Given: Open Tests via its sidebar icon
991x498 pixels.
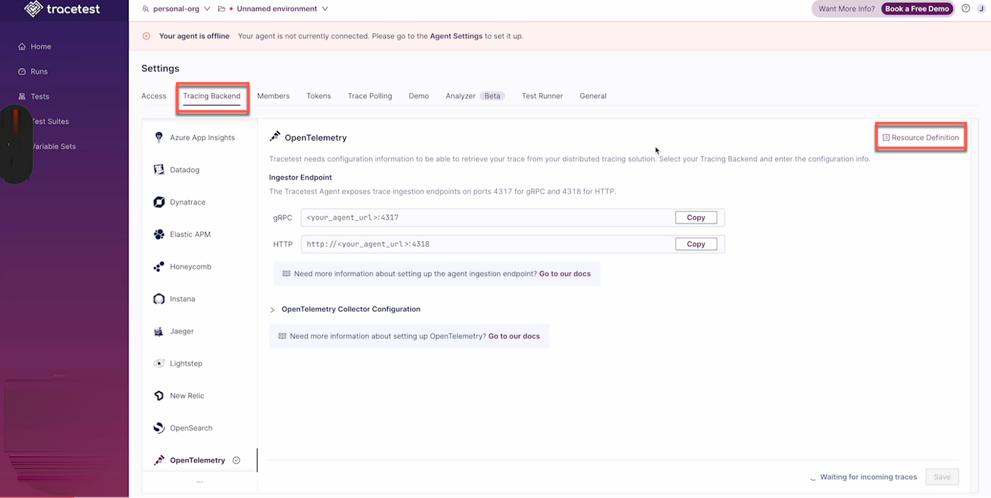Looking at the screenshot, I should pos(22,96).
